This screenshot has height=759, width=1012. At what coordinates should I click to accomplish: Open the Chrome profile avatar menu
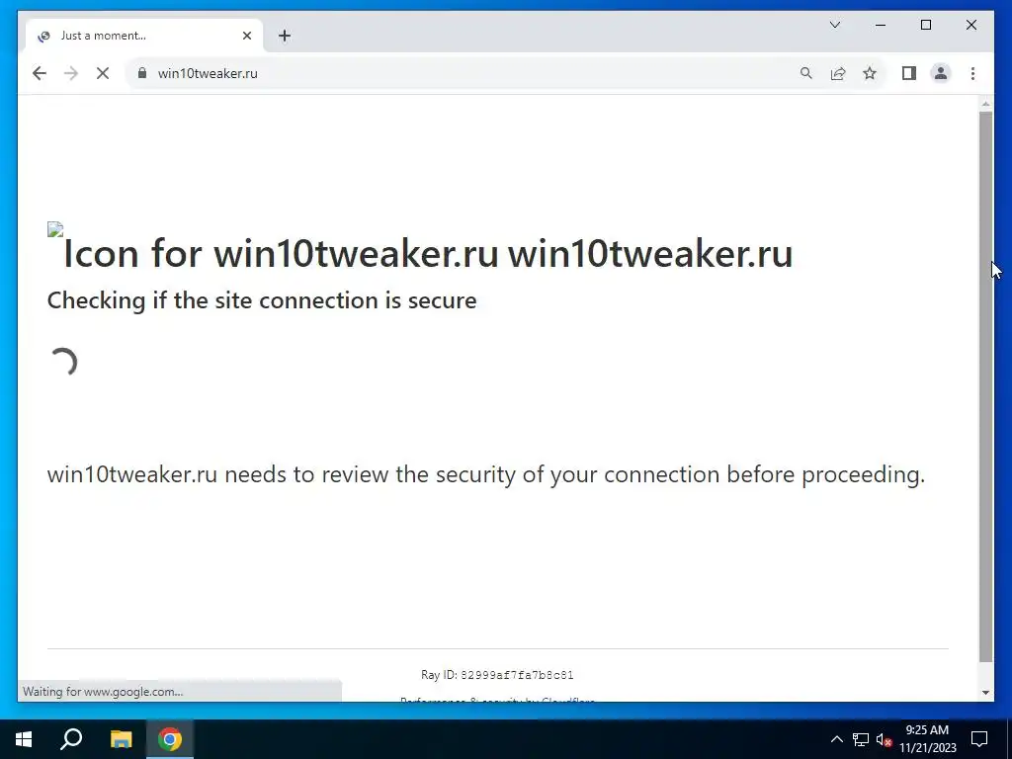tap(941, 73)
